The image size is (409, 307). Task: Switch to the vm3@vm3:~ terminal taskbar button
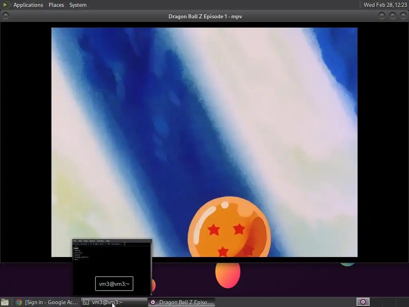(x=114, y=302)
